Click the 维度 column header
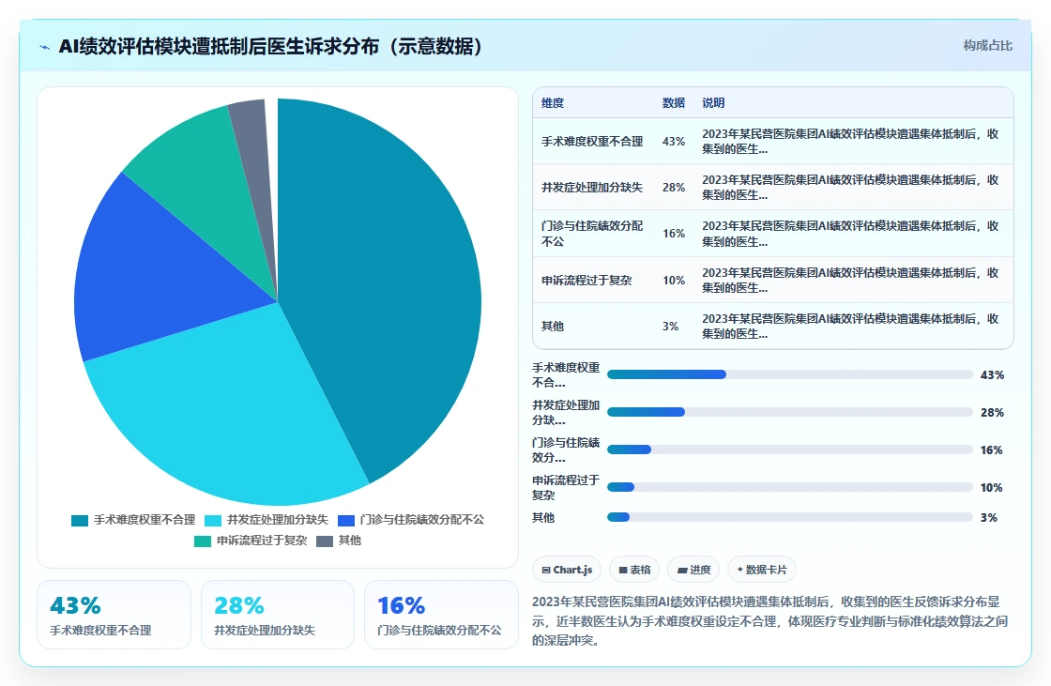 [553, 102]
